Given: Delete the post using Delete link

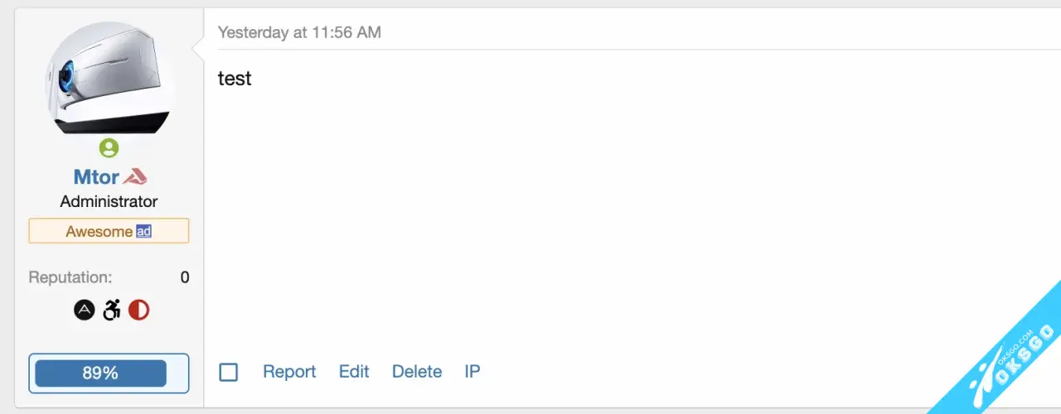Looking at the screenshot, I should [417, 372].
